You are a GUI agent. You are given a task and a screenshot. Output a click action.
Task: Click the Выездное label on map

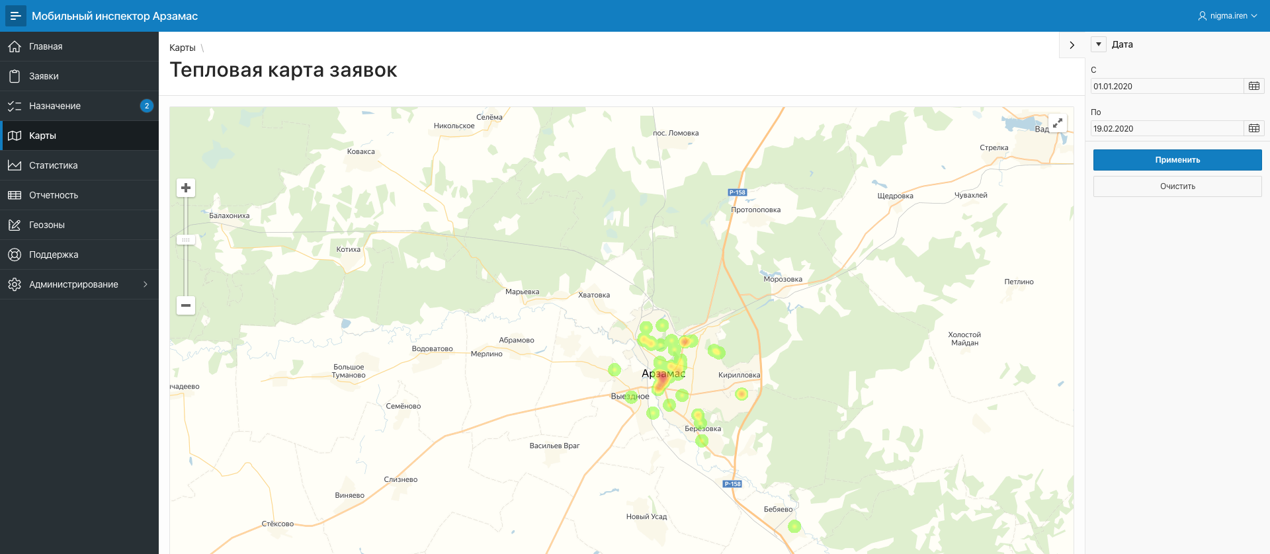pyautogui.click(x=630, y=396)
